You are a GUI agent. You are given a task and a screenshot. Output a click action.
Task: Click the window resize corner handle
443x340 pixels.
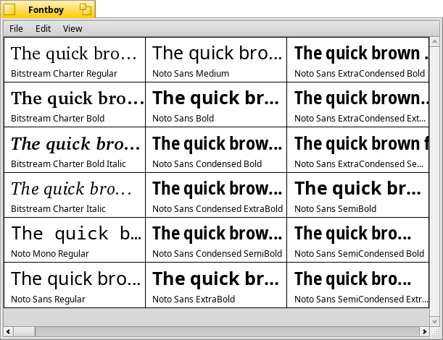point(434,331)
